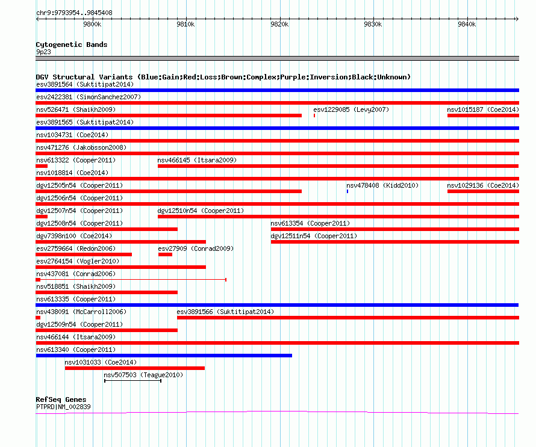Click the dgv12506n54 (Cooper2011) label
536x447 pixels.
[x=79, y=198]
